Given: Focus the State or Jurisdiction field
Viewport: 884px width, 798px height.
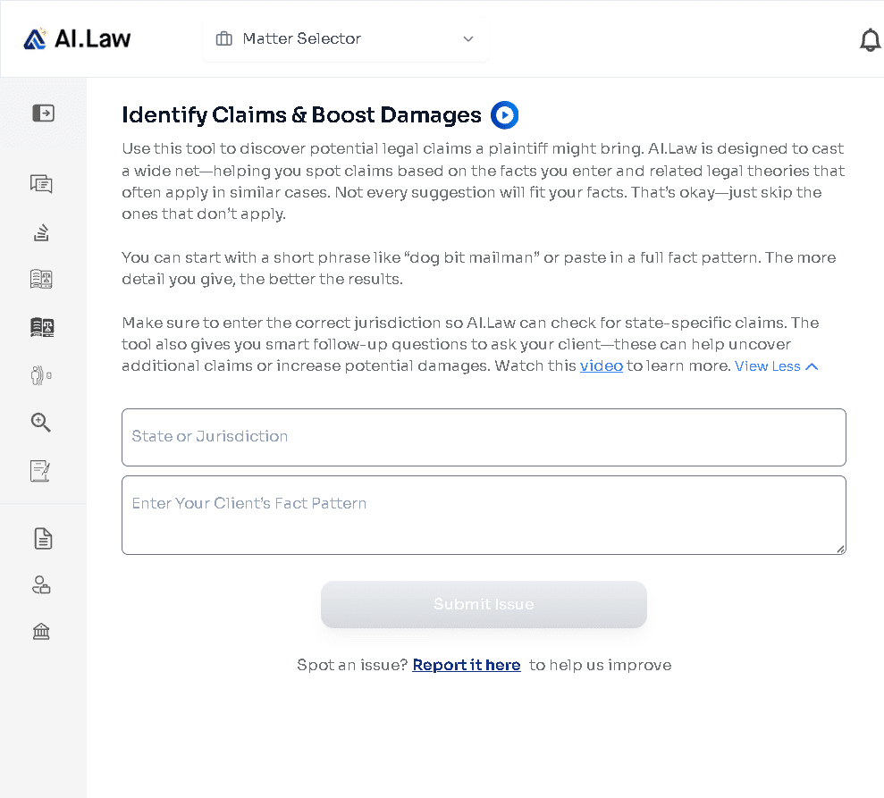Looking at the screenshot, I should tap(484, 437).
